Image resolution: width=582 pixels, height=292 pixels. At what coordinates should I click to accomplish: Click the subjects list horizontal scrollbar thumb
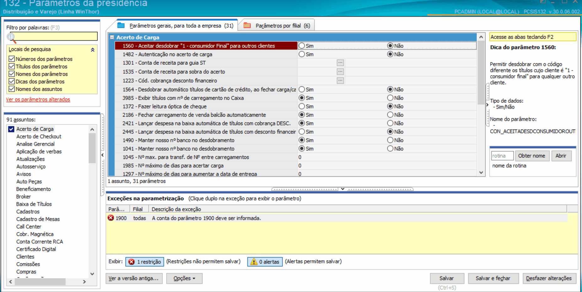pos(40,282)
